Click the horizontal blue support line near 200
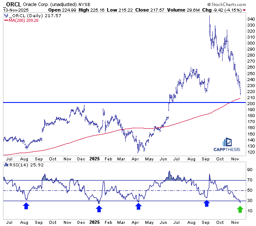 coord(124,102)
